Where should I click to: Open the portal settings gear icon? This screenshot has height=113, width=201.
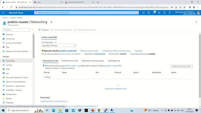click(159, 13)
